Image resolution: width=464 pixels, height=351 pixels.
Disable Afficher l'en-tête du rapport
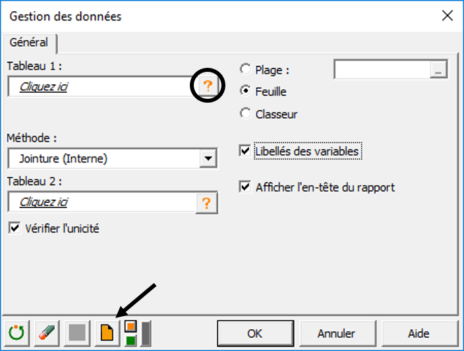(x=245, y=187)
